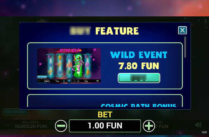Click the dimmed button above Balance
The height and width of the screenshot is (137, 209).
15,112
